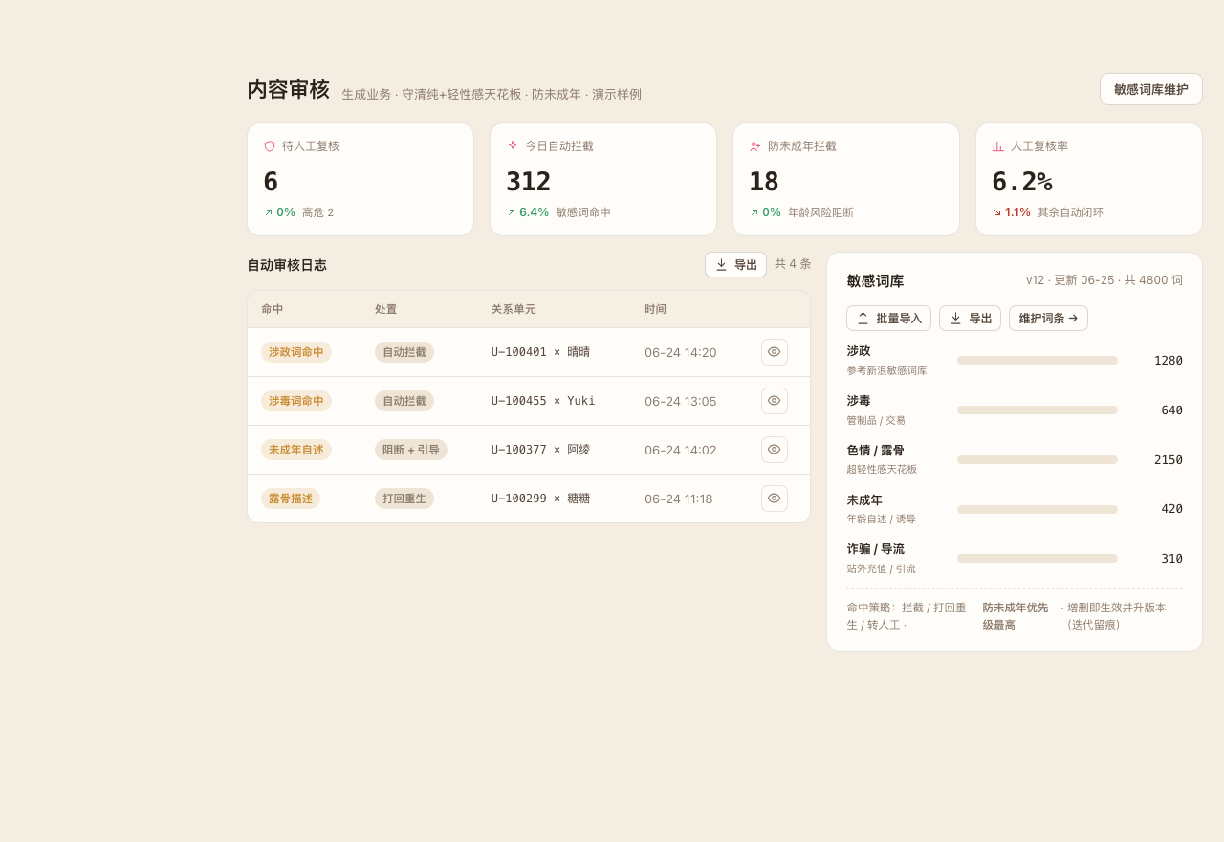Viewport: 1224px width, 842px height.
Task: Click the 涉毒 category label
Action: [x=859, y=401]
